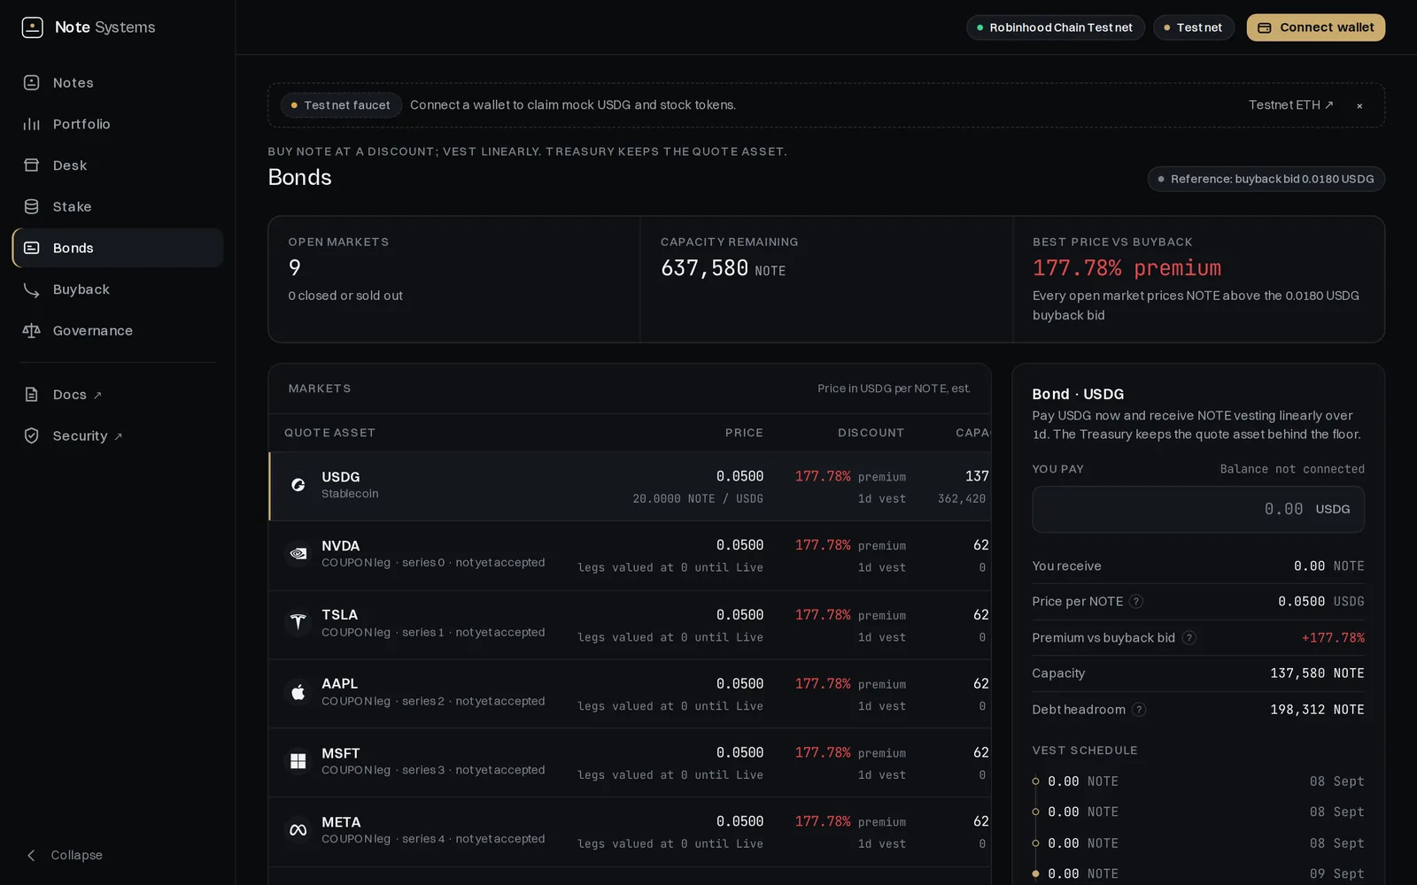Open the Stake database icon
1417x885 pixels.
coord(32,206)
